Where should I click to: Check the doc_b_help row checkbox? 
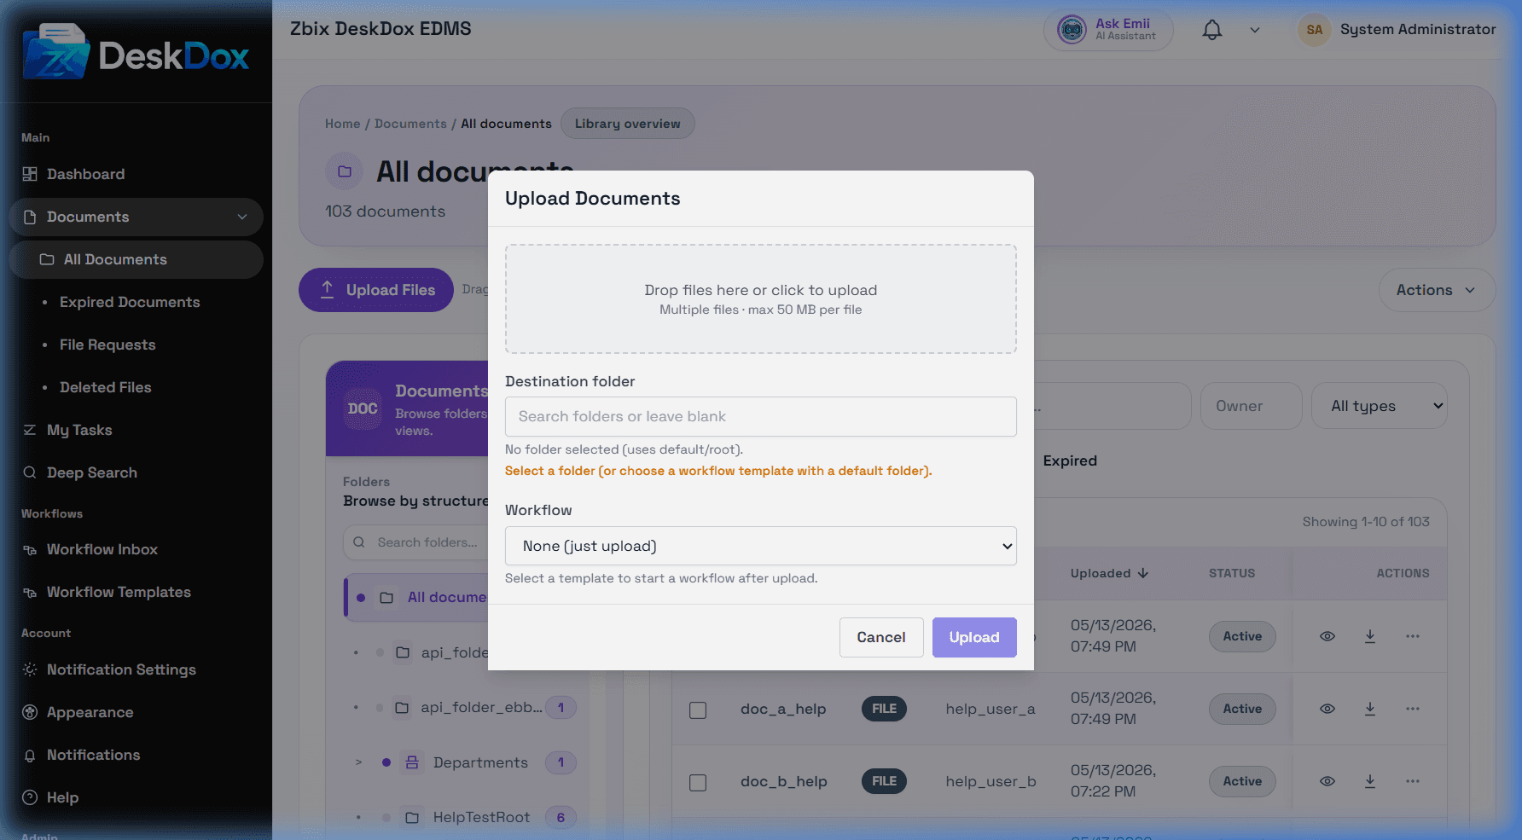pyautogui.click(x=698, y=782)
